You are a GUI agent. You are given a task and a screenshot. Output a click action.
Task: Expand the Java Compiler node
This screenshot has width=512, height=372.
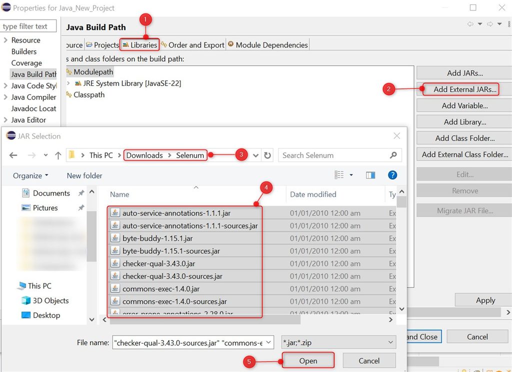click(5, 97)
